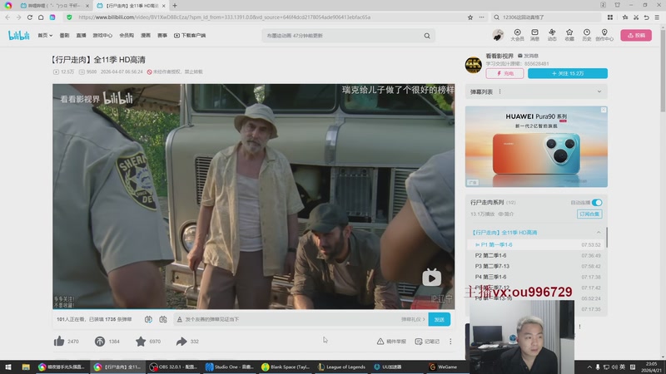Click the 关注 15.2万 follow button
The image size is (666, 374).
[568, 73]
